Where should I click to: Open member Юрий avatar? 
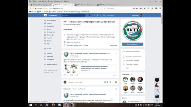[x=125, y=79]
